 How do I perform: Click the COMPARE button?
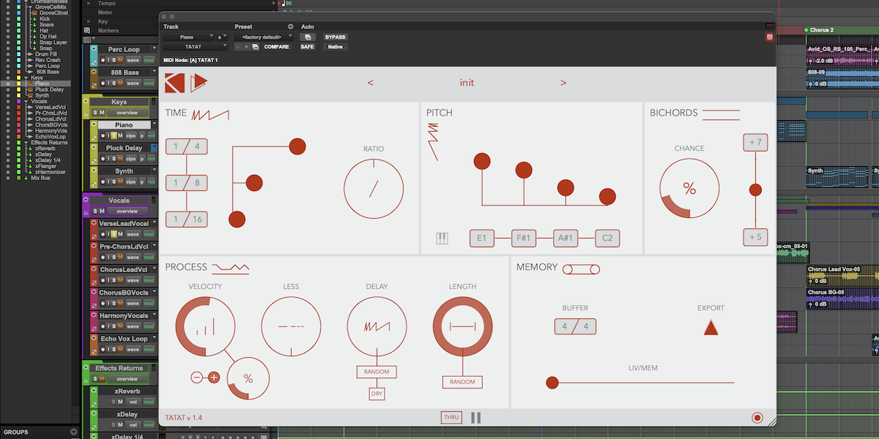click(x=277, y=46)
